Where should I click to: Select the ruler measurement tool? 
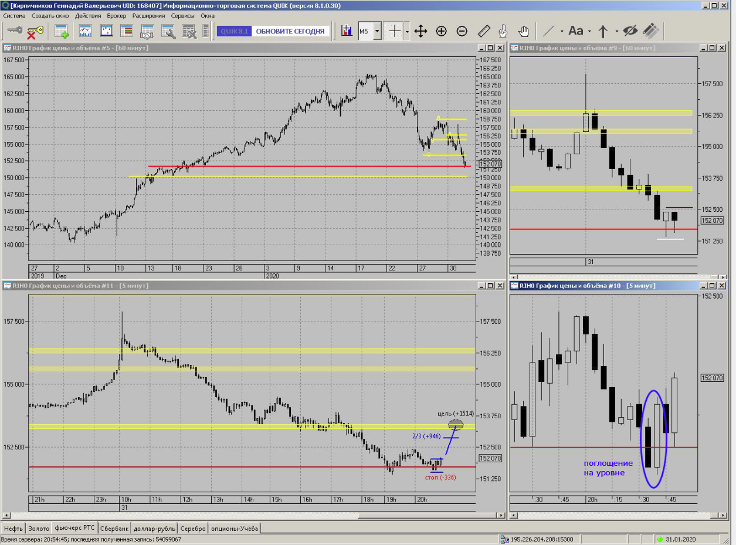click(484, 31)
